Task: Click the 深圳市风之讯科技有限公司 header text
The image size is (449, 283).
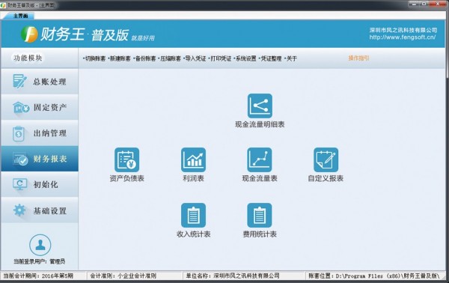Action: 403,30
